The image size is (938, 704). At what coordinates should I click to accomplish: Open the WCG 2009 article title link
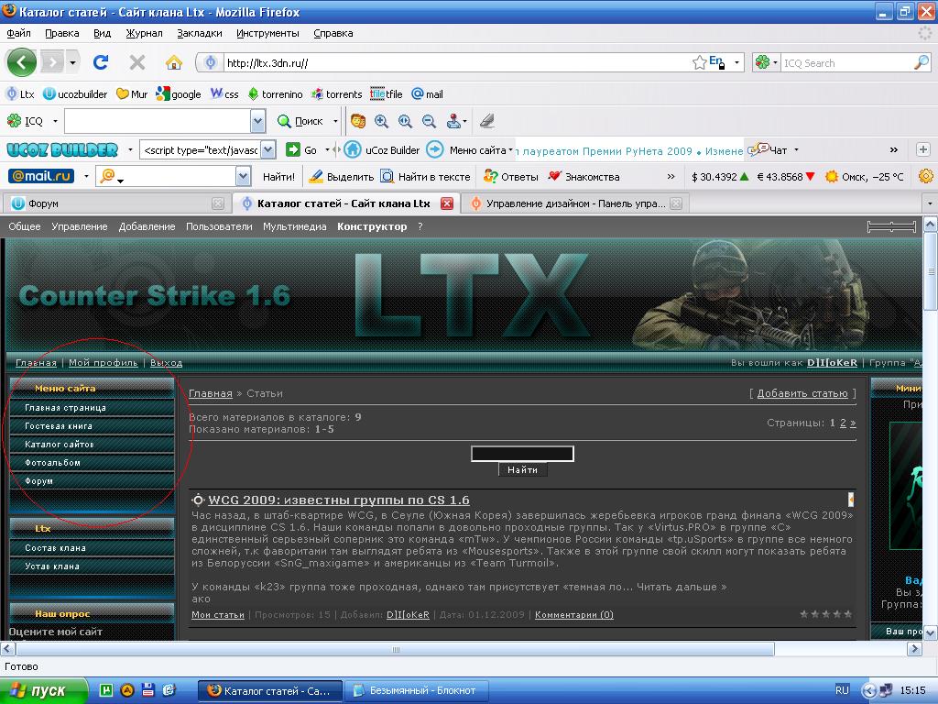[339, 500]
